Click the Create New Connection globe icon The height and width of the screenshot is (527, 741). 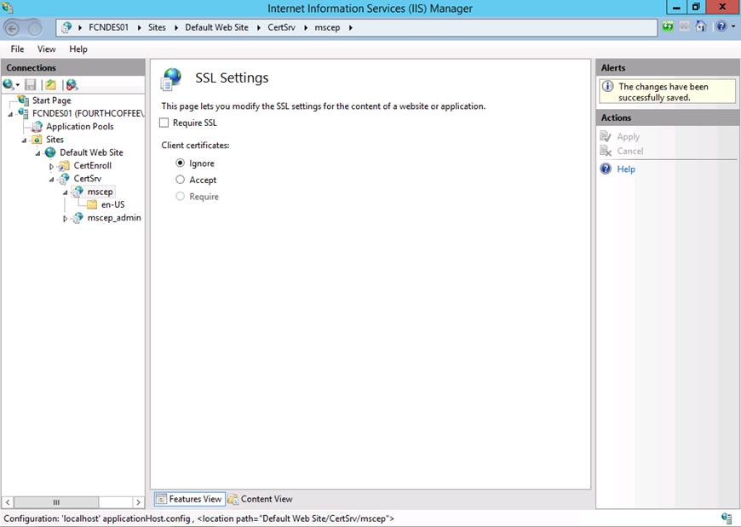click(9, 84)
